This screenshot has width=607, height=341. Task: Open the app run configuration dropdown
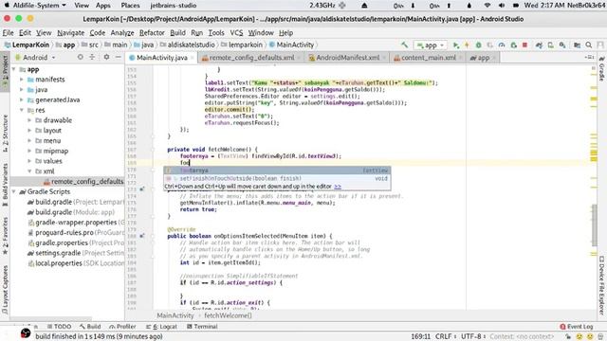430,45
